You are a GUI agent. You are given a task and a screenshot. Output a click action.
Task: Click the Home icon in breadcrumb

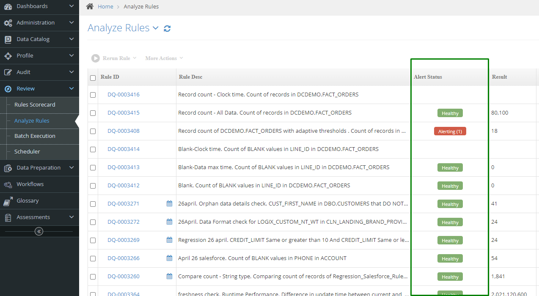[90, 6]
